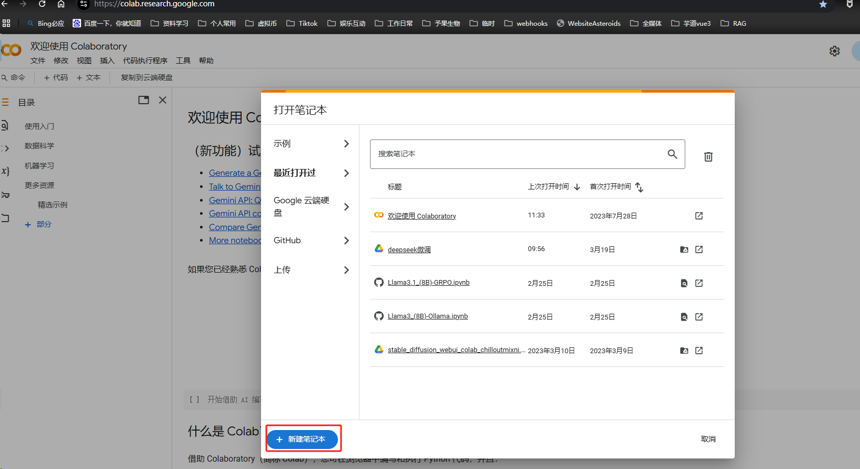Select 数据科学 in table of contents
The image size is (860, 469).
click(39, 146)
